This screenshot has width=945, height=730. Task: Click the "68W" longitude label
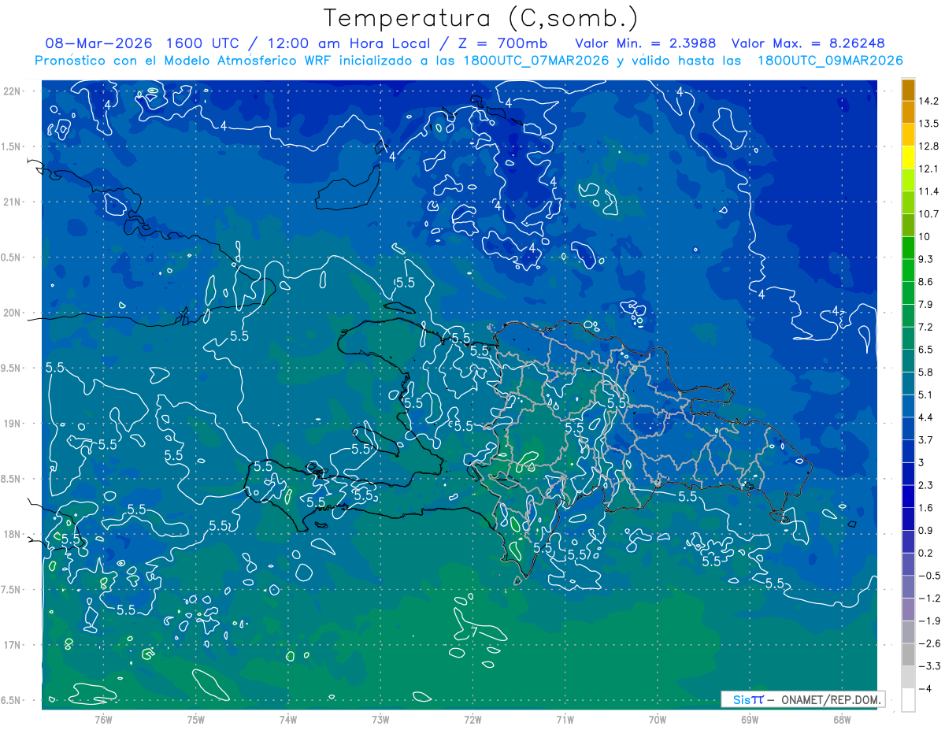[x=842, y=719]
